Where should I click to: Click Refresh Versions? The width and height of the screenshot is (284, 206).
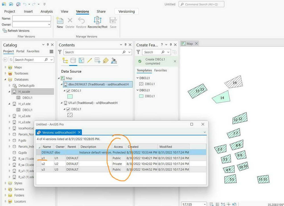[16, 31]
